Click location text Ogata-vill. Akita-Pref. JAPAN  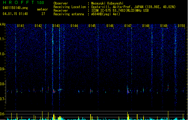117,7
